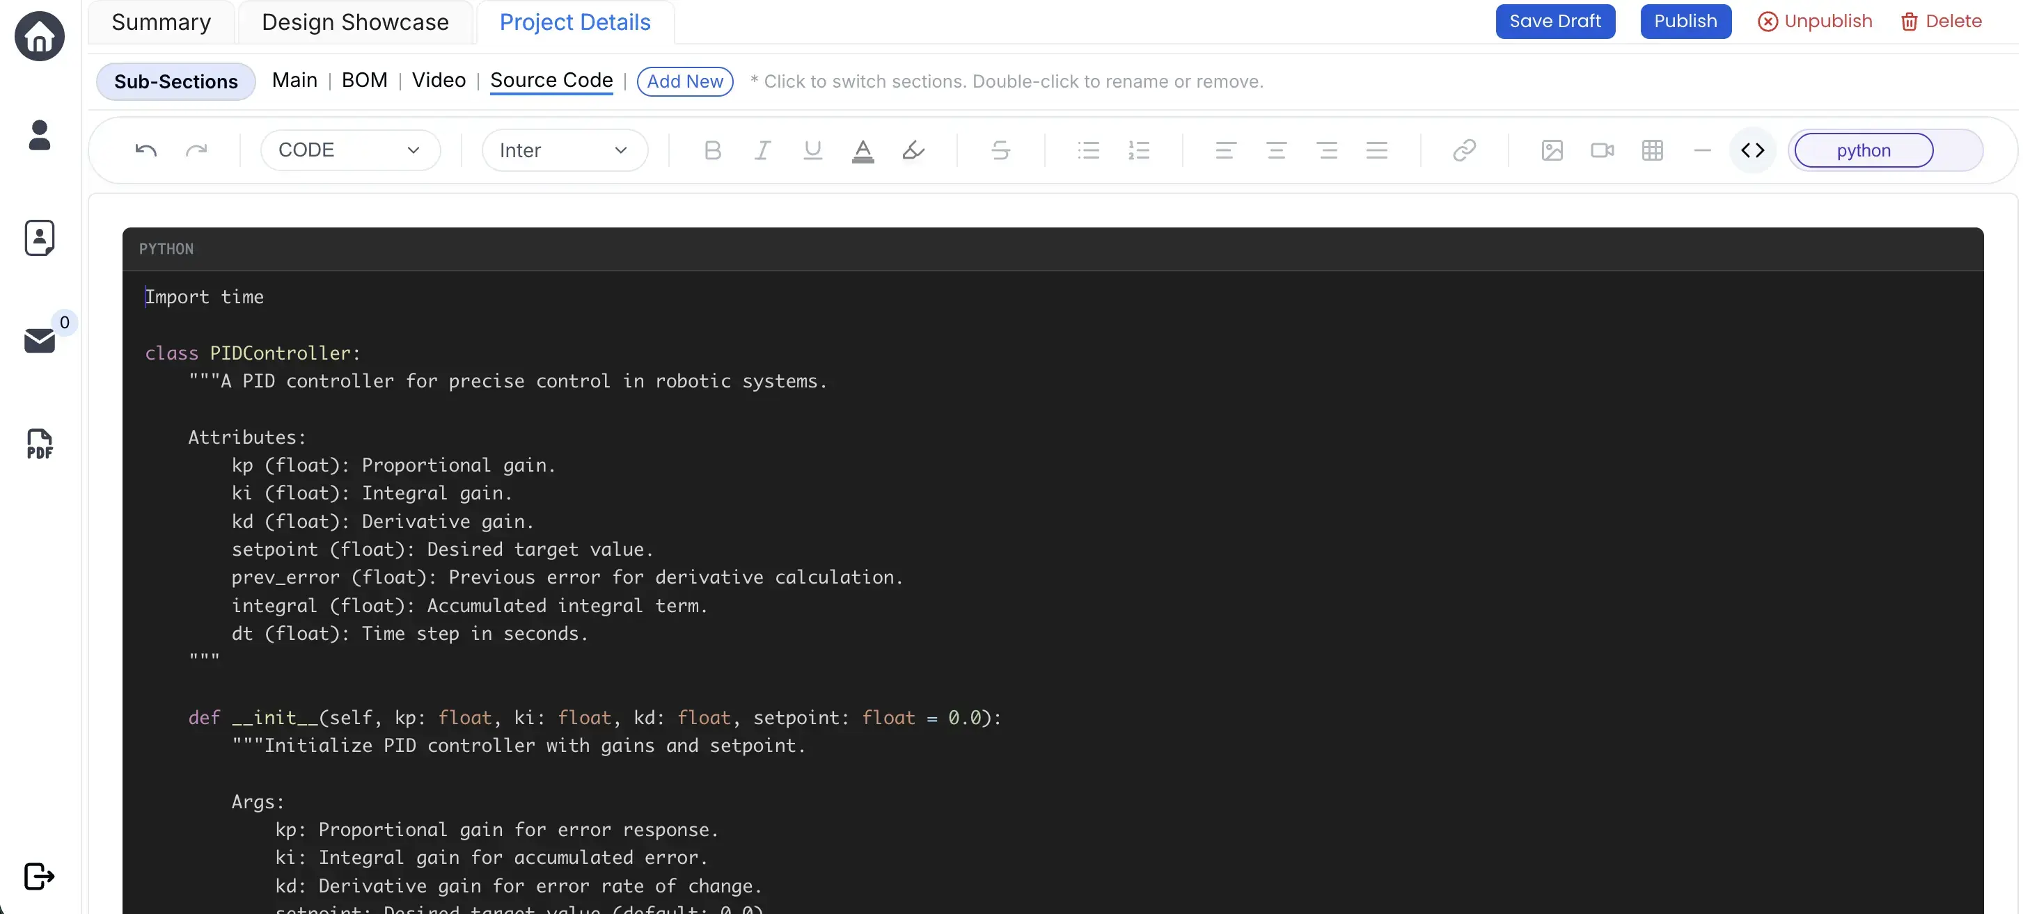
Task: Open the Inter font dropdown
Action: pyautogui.click(x=564, y=150)
